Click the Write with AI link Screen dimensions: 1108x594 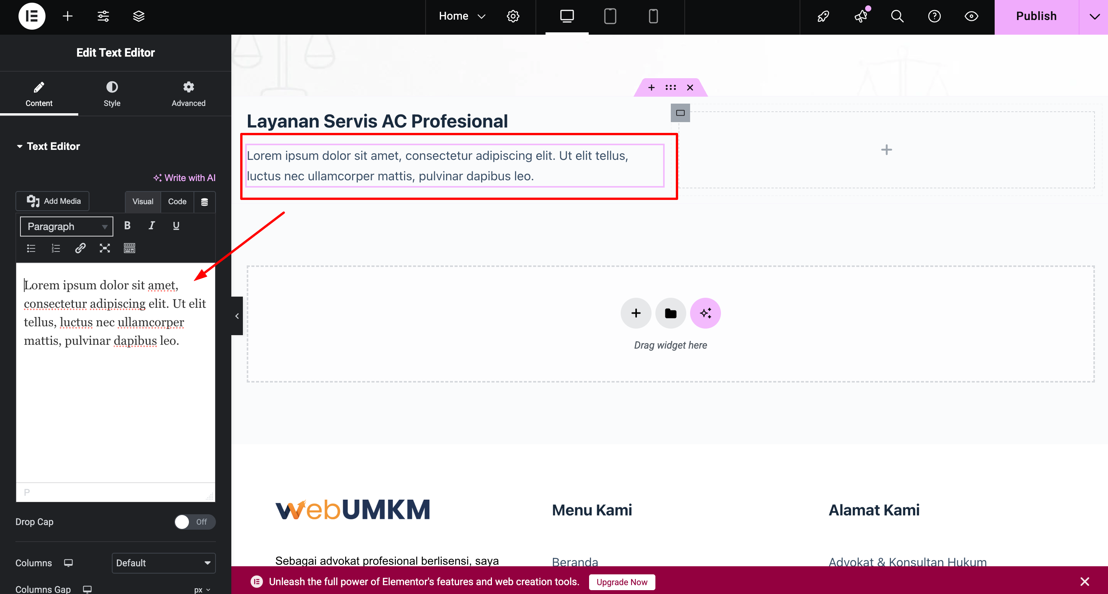185,178
